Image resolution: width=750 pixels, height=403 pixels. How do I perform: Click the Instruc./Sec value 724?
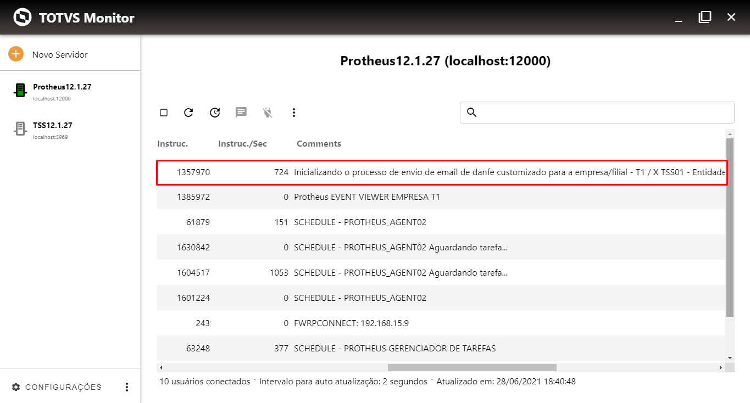[281, 172]
